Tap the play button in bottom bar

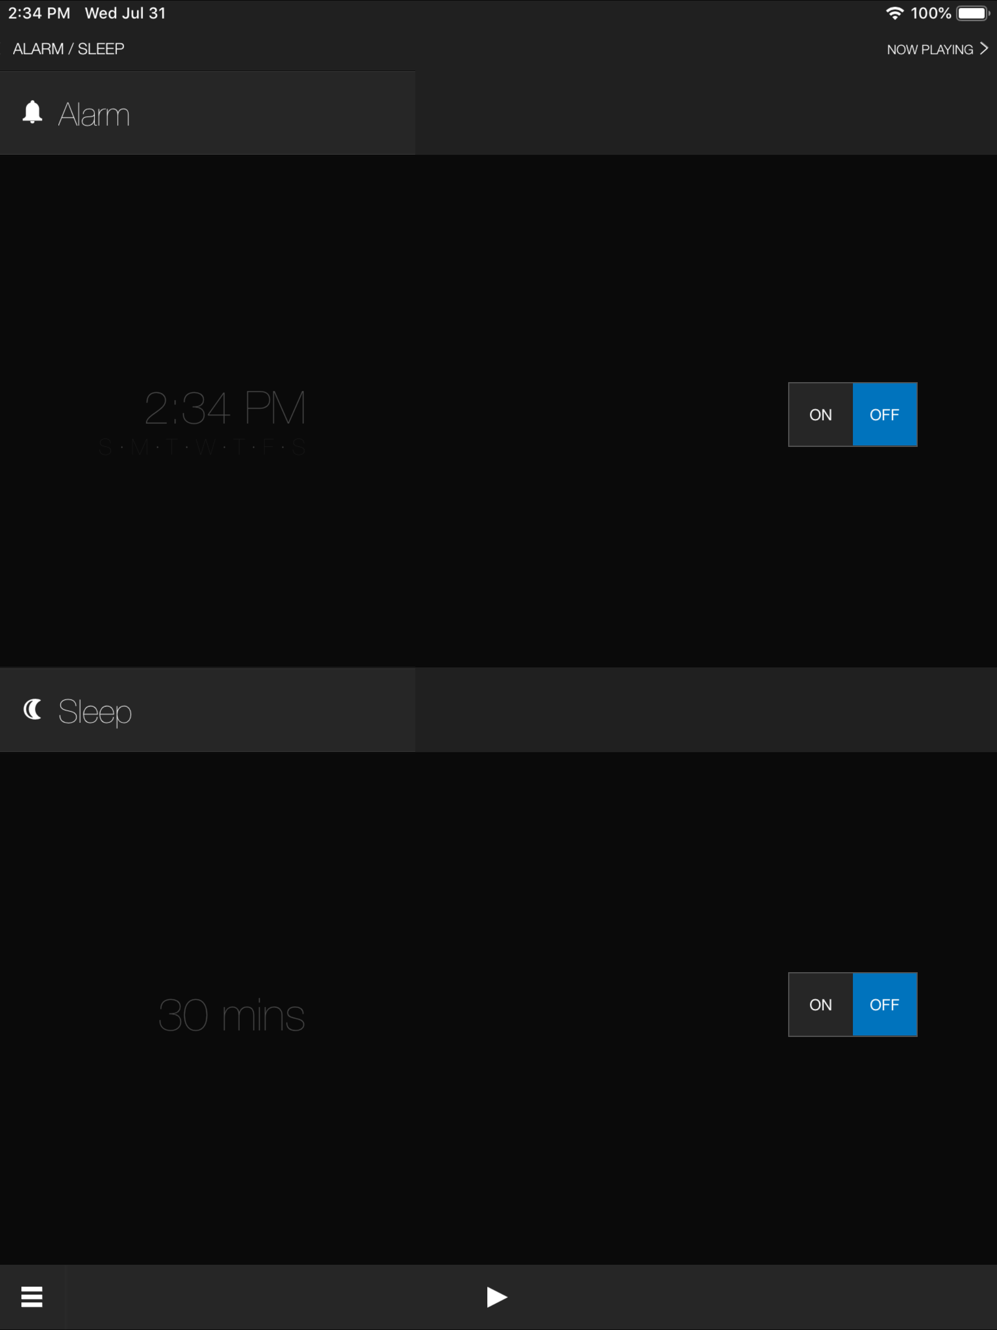coord(497,1297)
